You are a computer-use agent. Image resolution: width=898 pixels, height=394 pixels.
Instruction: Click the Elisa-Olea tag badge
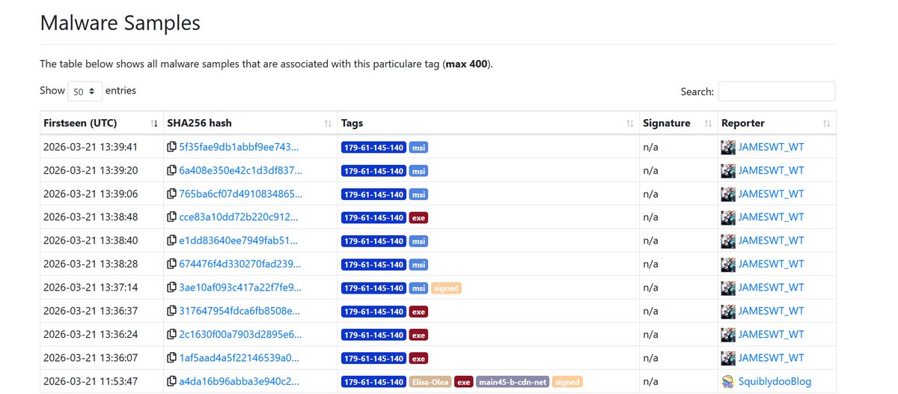click(430, 382)
